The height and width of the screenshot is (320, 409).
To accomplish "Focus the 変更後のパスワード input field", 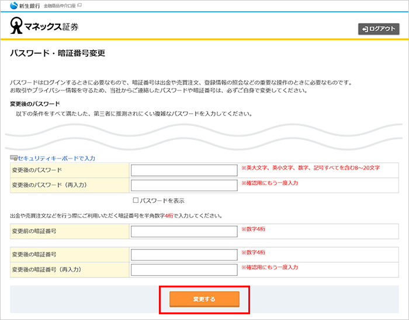I will tap(184, 170).
